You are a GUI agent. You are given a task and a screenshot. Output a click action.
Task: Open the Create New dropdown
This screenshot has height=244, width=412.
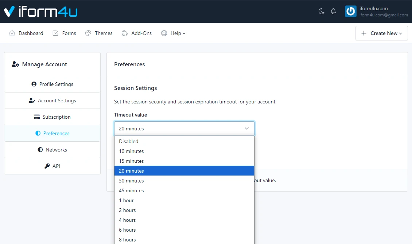381,33
